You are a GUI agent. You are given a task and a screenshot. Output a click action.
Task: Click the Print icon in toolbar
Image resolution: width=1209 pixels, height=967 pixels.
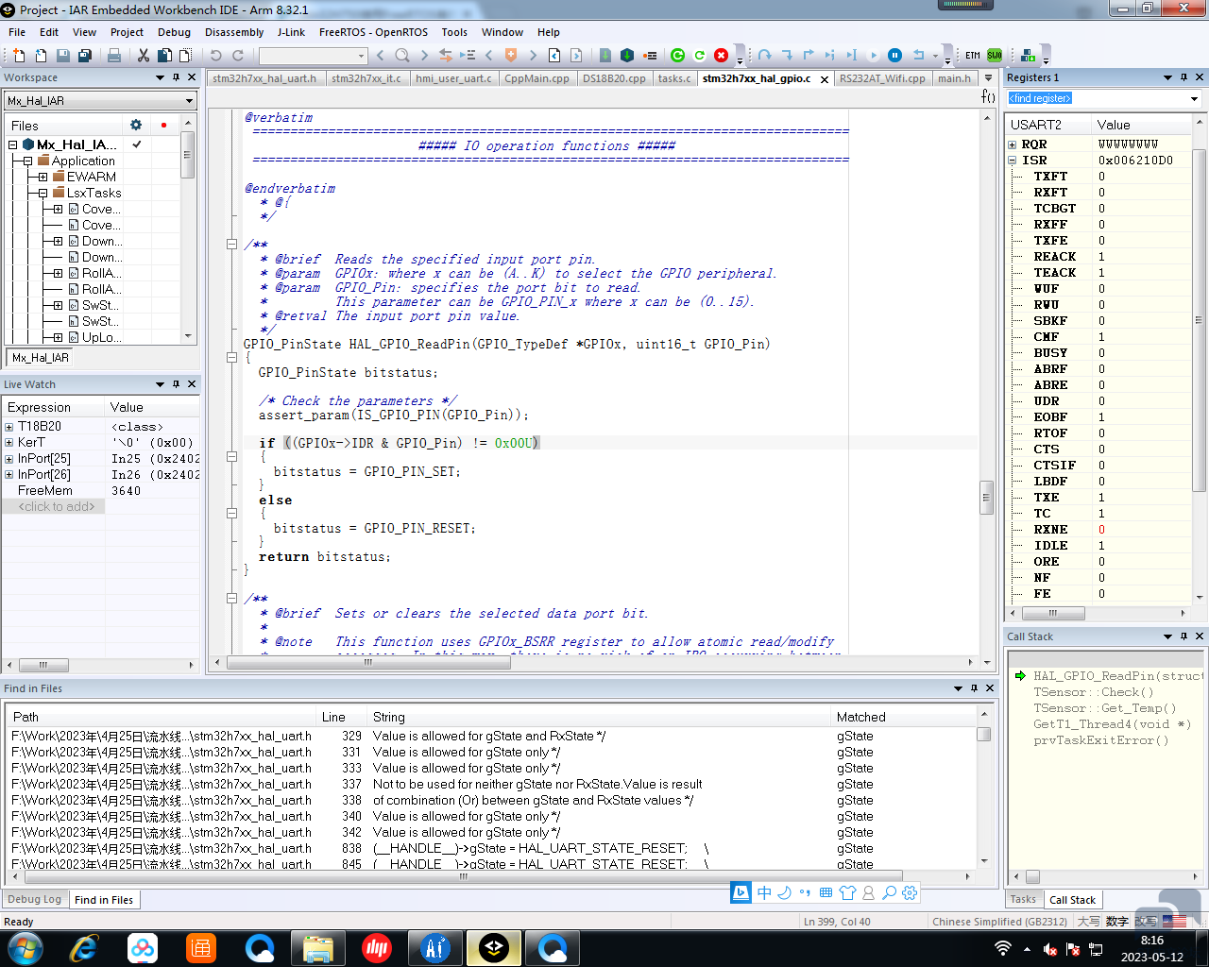point(114,56)
